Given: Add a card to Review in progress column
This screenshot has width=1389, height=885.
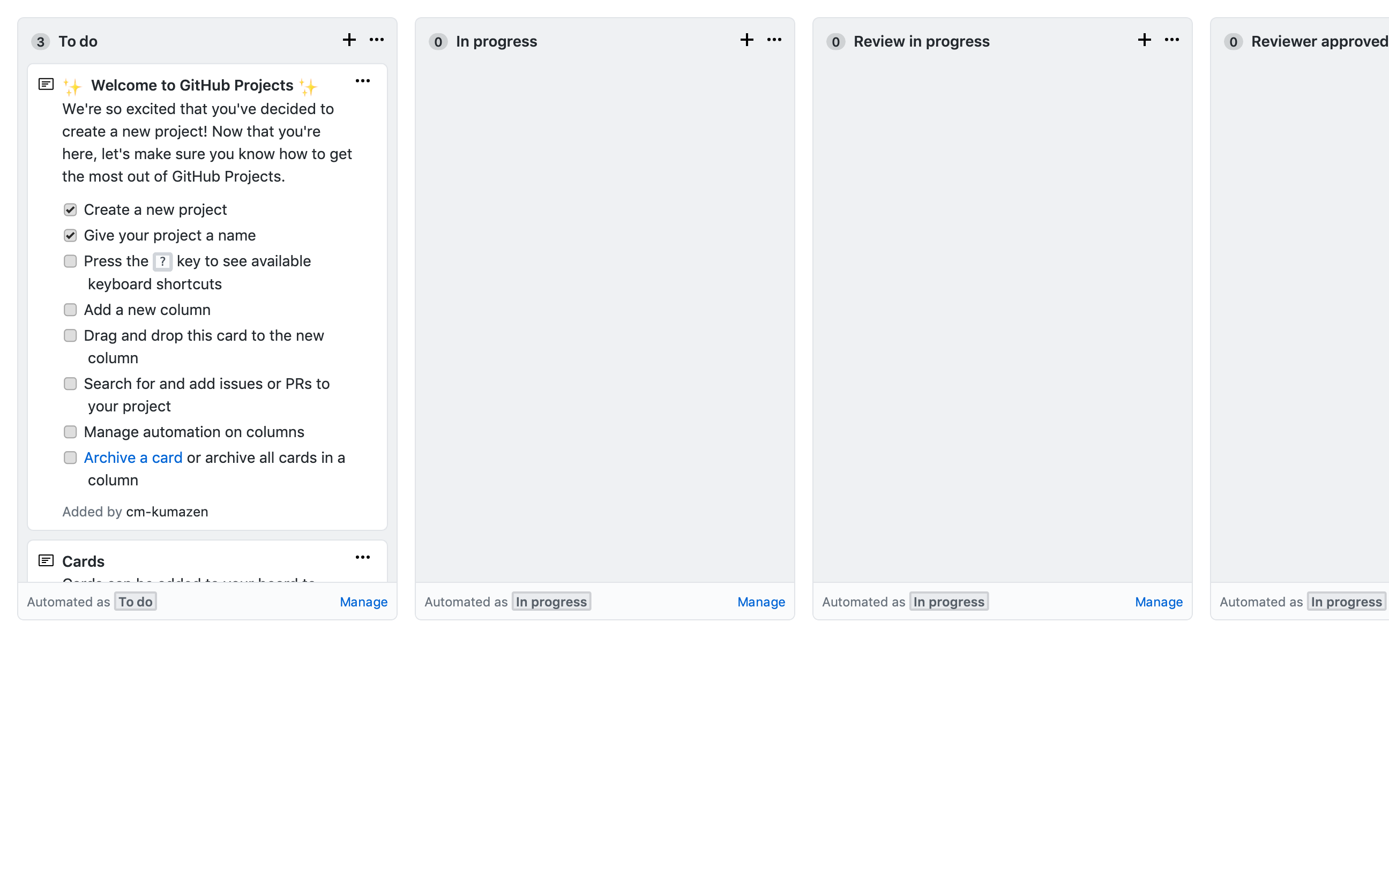Looking at the screenshot, I should (1145, 40).
